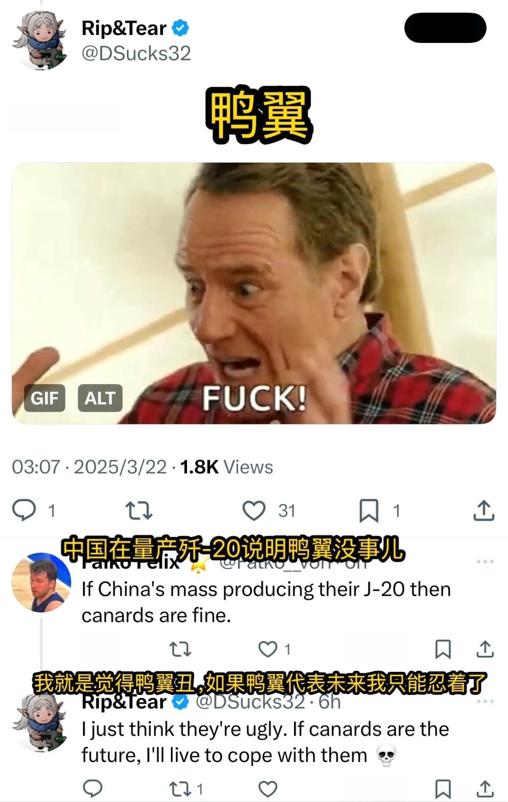Open @DSucks32 profile handle at top
Viewport: 508px width, 802px height.
coord(136,53)
